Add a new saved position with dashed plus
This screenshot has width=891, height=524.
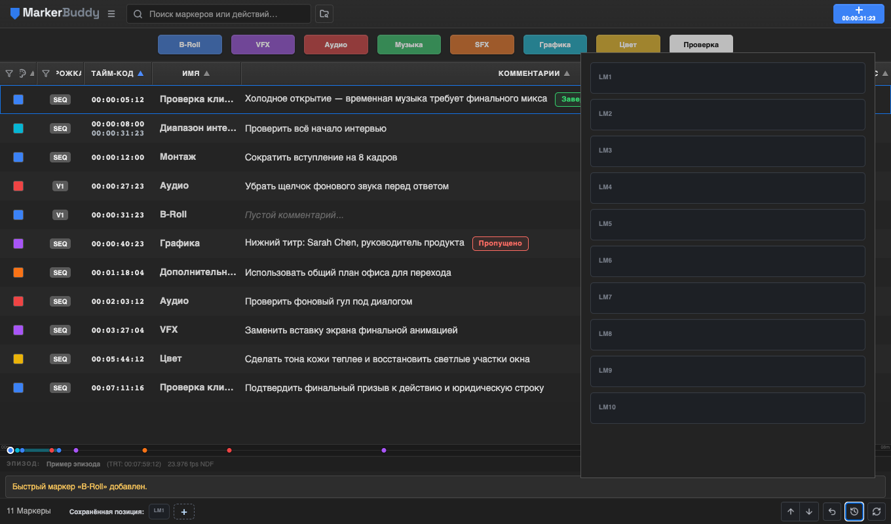coord(184,512)
